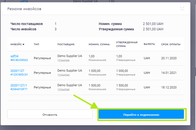Click the Резюме инвойсов dialog title
196x130 pixels.
(24, 9)
